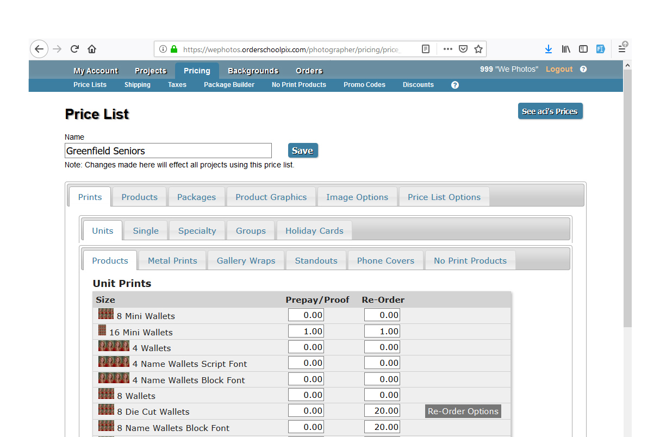The width and height of the screenshot is (660, 437).
Task: Click the browser back arrow button
Action: (x=39, y=49)
